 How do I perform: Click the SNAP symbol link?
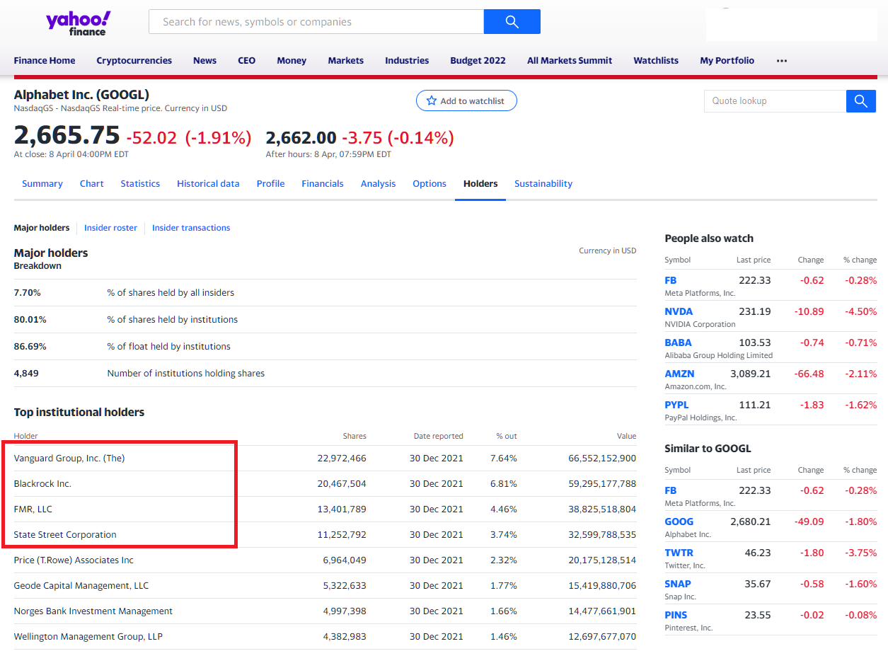[x=678, y=584]
